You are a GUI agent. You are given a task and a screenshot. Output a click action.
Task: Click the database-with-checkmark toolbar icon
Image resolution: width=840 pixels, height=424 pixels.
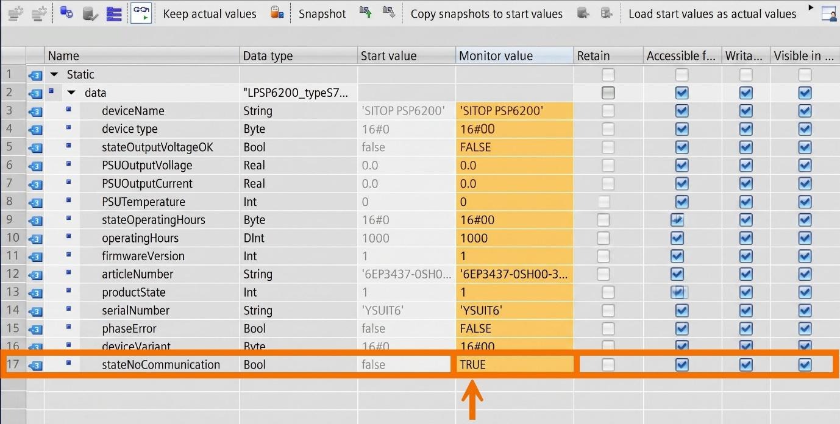point(90,13)
